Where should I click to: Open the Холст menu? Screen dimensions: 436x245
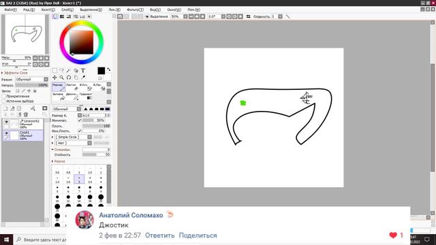pyautogui.click(x=48, y=10)
